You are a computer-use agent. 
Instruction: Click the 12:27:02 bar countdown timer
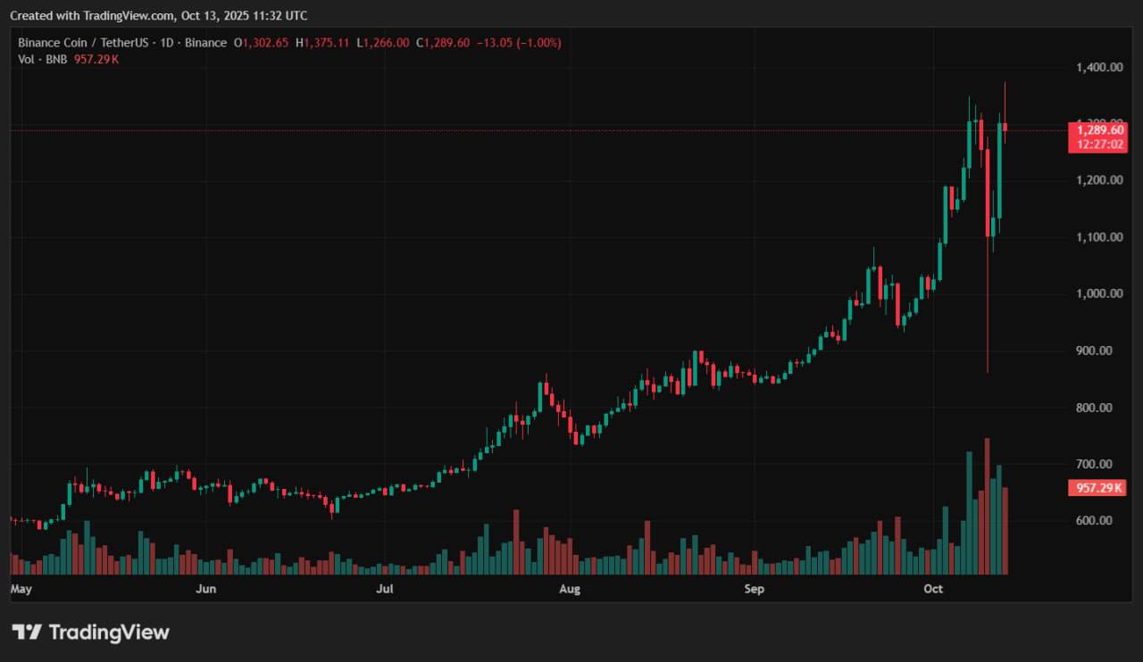coord(1096,144)
